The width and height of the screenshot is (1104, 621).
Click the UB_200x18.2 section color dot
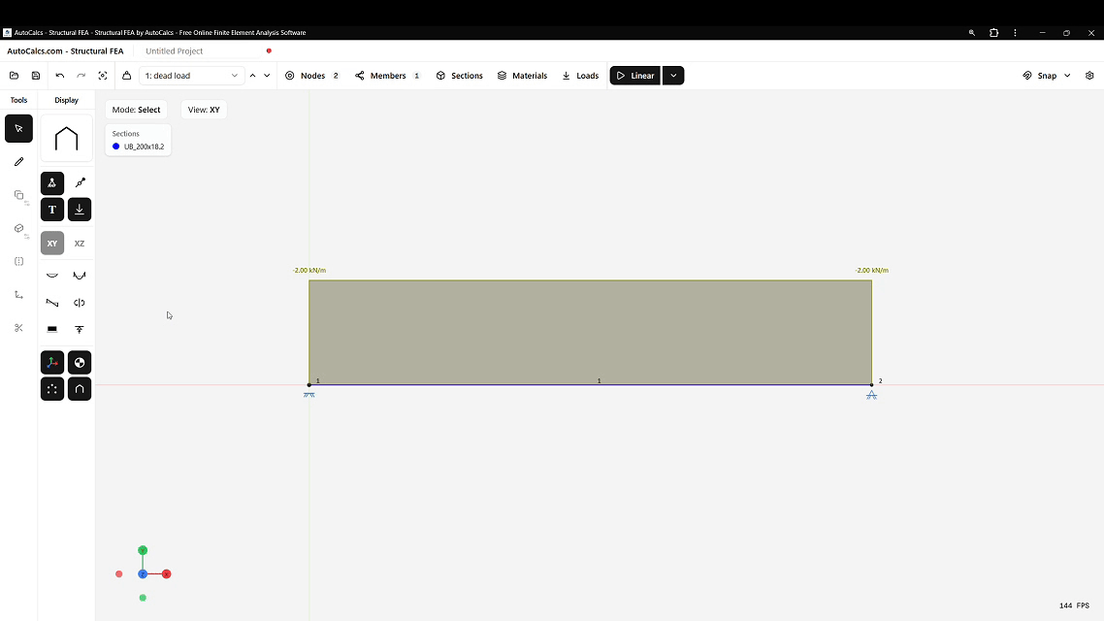pos(116,147)
